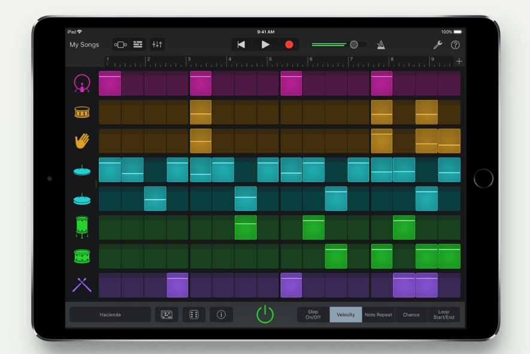Select the Velocity edit mode tab

click(346, 314)
